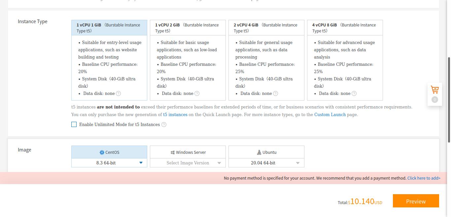Click the vertical page scrollbar

449,99
